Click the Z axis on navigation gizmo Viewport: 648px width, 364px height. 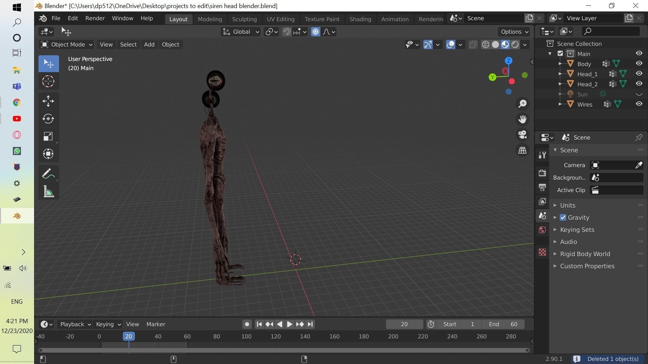pyautogui.click(x=508, y=61)
